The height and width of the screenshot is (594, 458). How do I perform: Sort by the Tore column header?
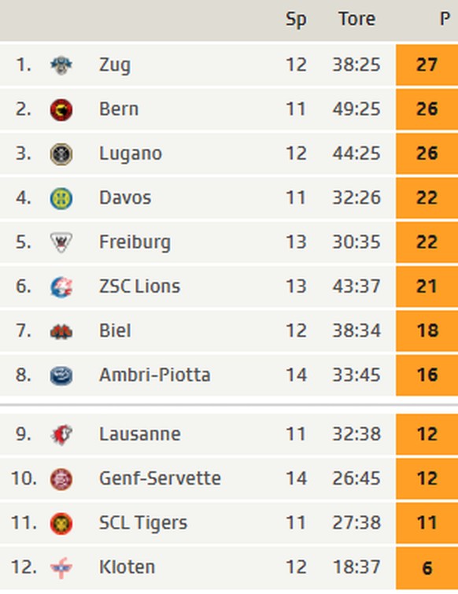356,19
